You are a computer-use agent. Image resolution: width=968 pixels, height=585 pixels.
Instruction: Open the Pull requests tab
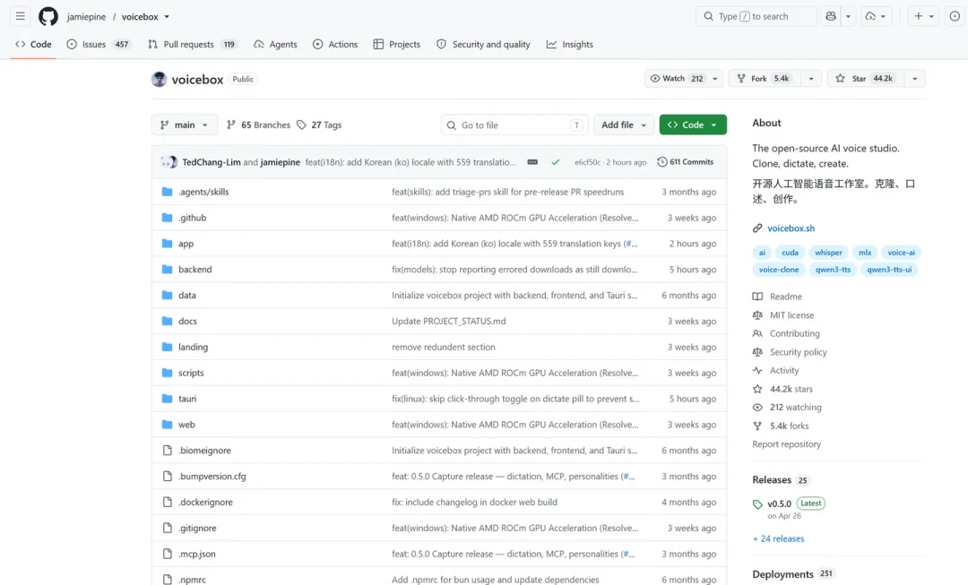click(x=192, y=45)
